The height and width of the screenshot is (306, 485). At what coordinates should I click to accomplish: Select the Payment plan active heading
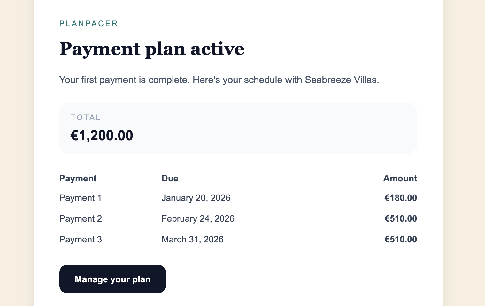pyautogui.click(x=152, y=49)
